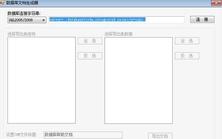Click the 设置CHM文件标题 label
This screenshot has height=139, width=222.
tap(21, 135)
